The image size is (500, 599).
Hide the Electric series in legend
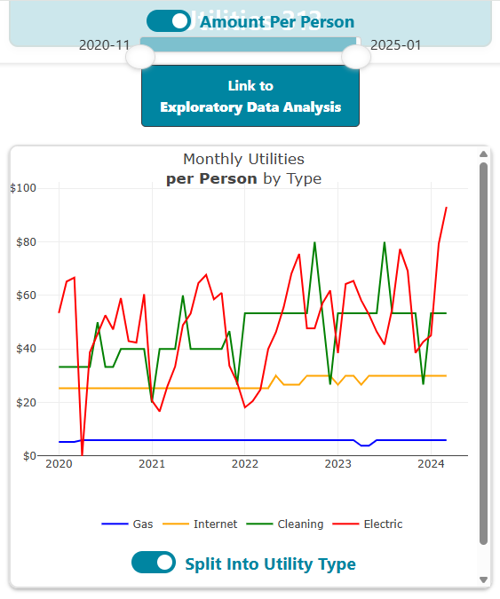coord(368,524)
